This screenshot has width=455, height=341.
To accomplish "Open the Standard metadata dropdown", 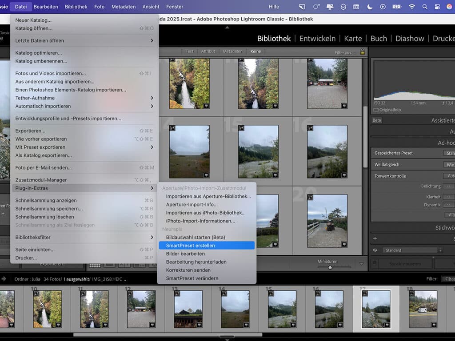I will click(412, 250).
